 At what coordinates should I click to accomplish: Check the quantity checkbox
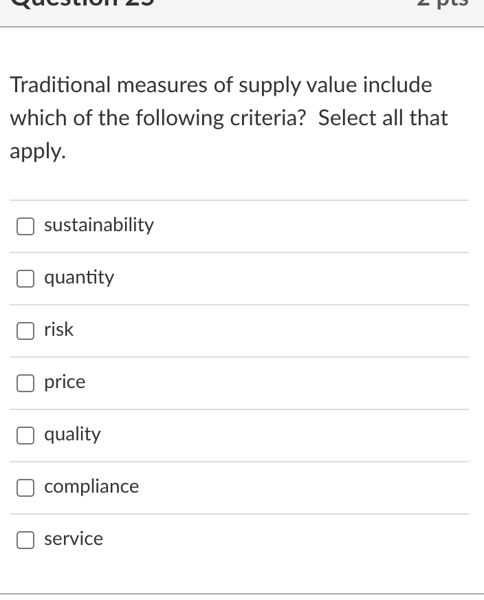pyautogui.click(x=25, y=278)
